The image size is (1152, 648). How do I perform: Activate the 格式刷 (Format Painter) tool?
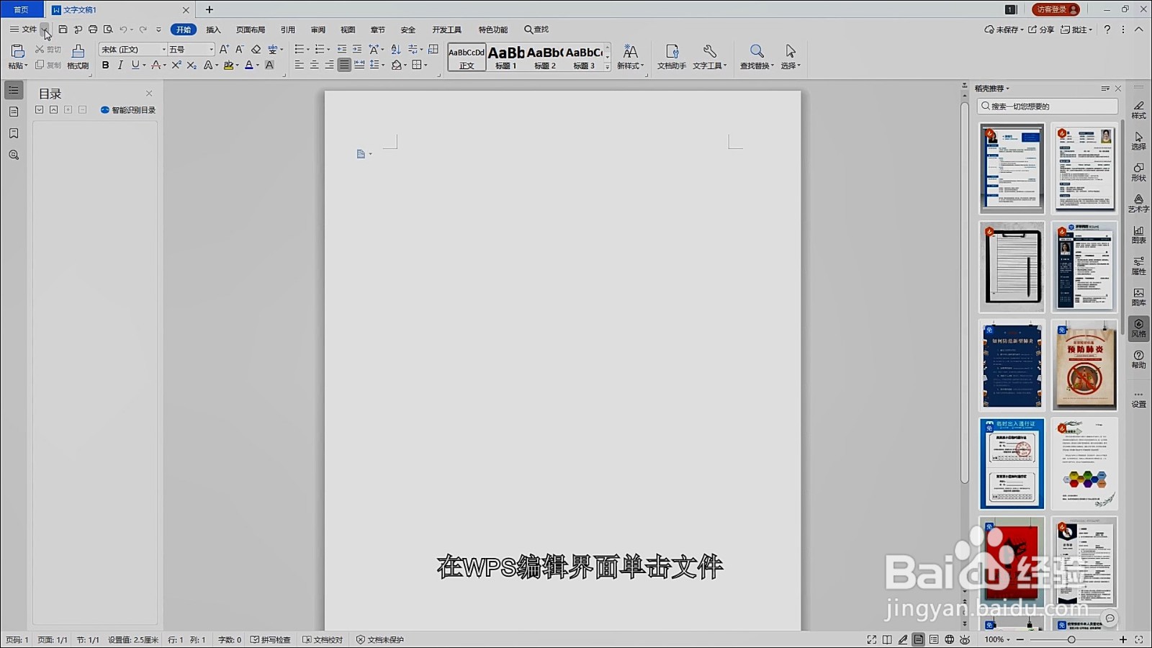coord(77,57)
